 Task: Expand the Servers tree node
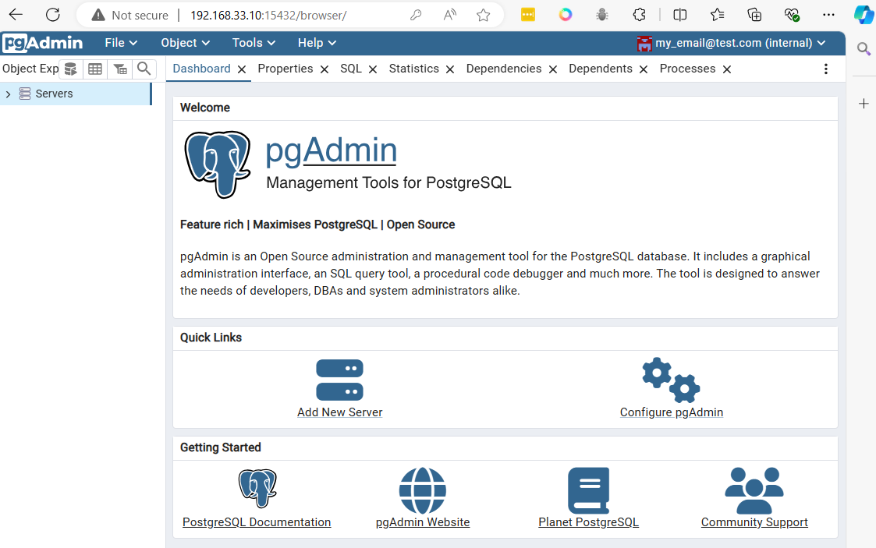[8, 93]
